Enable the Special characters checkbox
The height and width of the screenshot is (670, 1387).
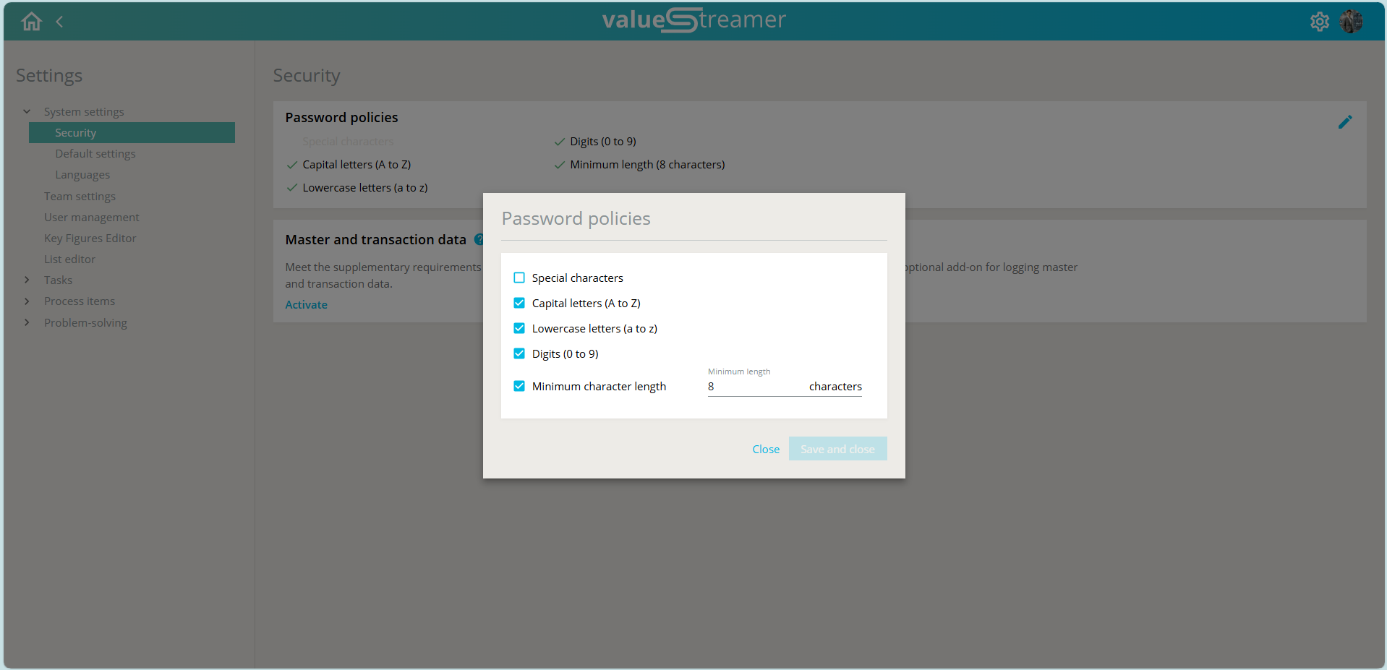tap(519, 278)
